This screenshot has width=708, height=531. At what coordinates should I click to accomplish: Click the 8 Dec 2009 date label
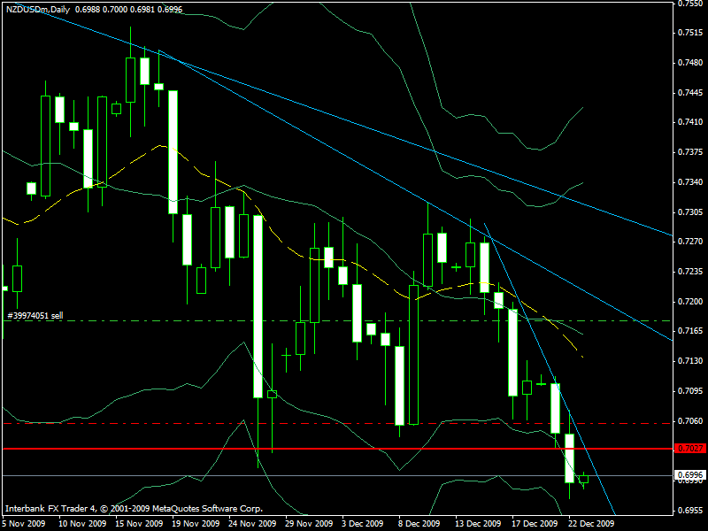(x=417, y=523)
